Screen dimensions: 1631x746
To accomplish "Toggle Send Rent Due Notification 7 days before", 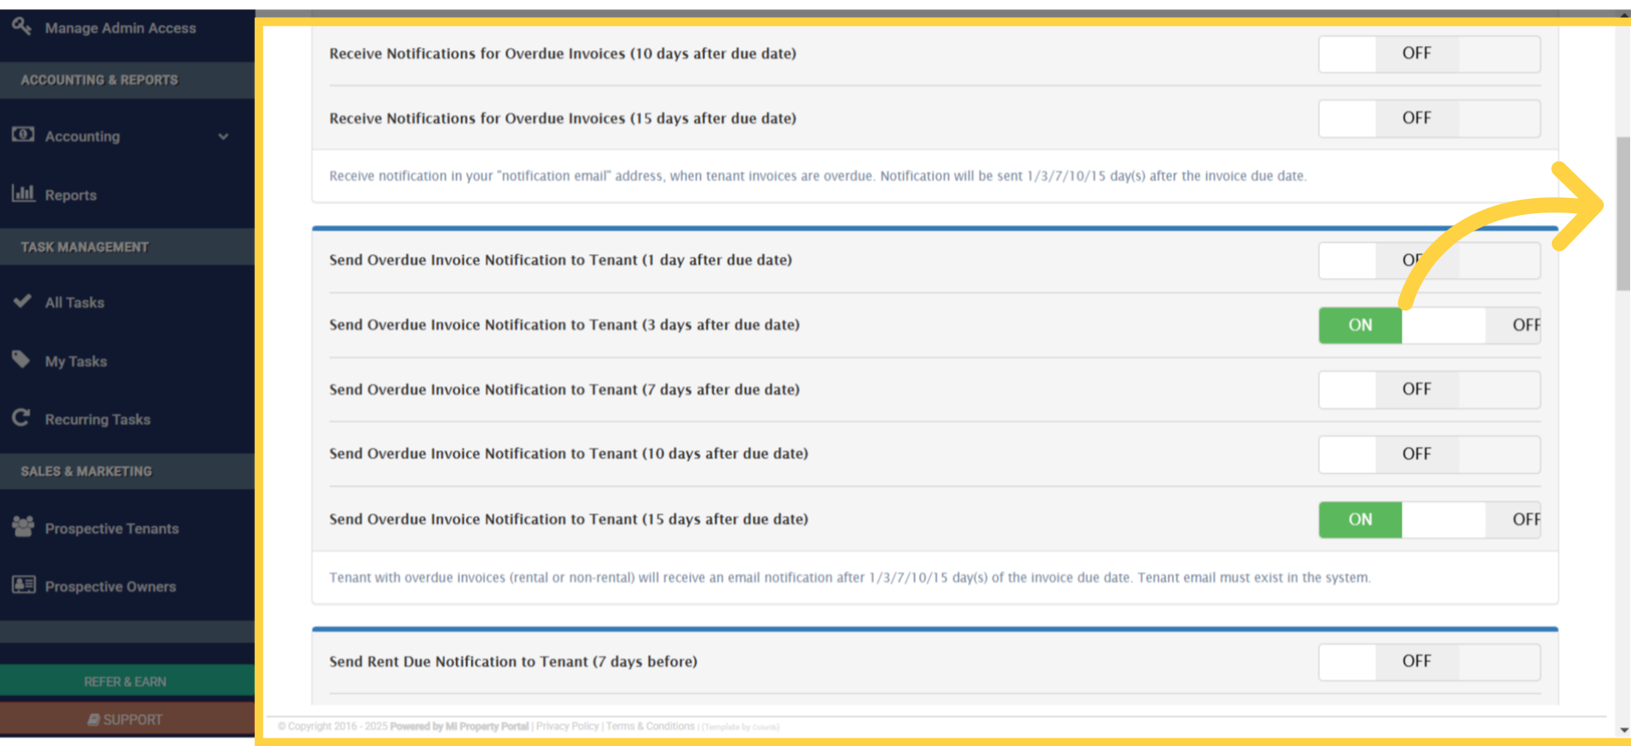I will (1429, 661).
